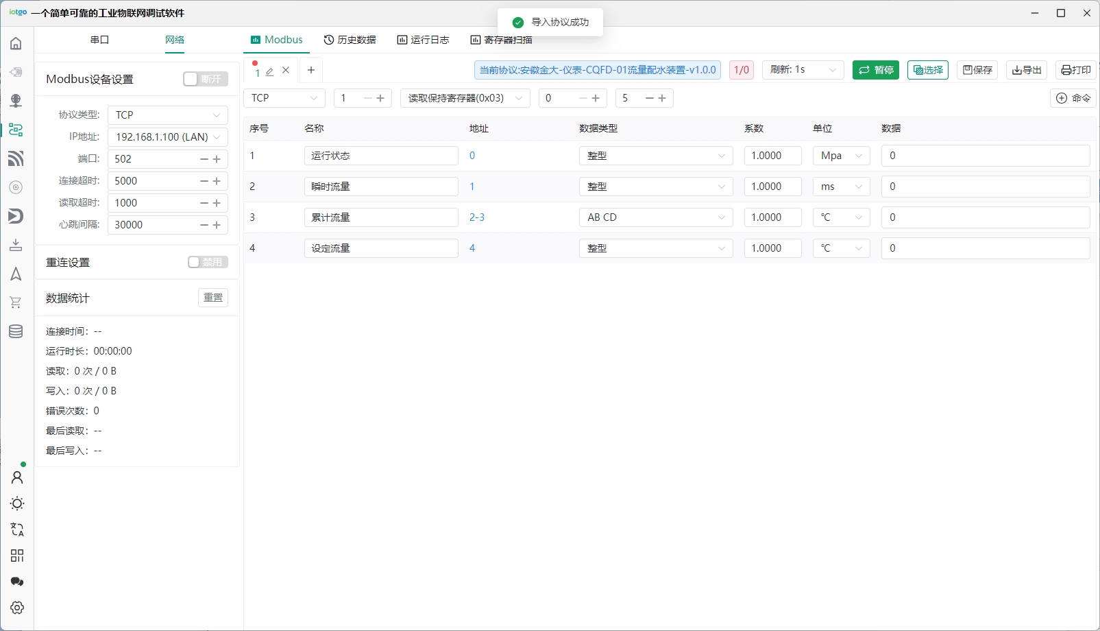Decrease heartbeat interval 30000 with minus

(204, 225)
